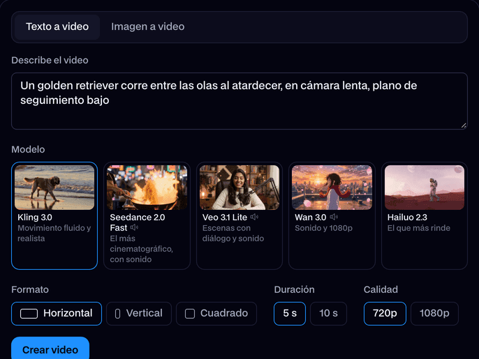Screen dimensions: 479x359
Task: Pick the Veo 3.1 Lite podcaster thumbnail
Action: point(239,188)
